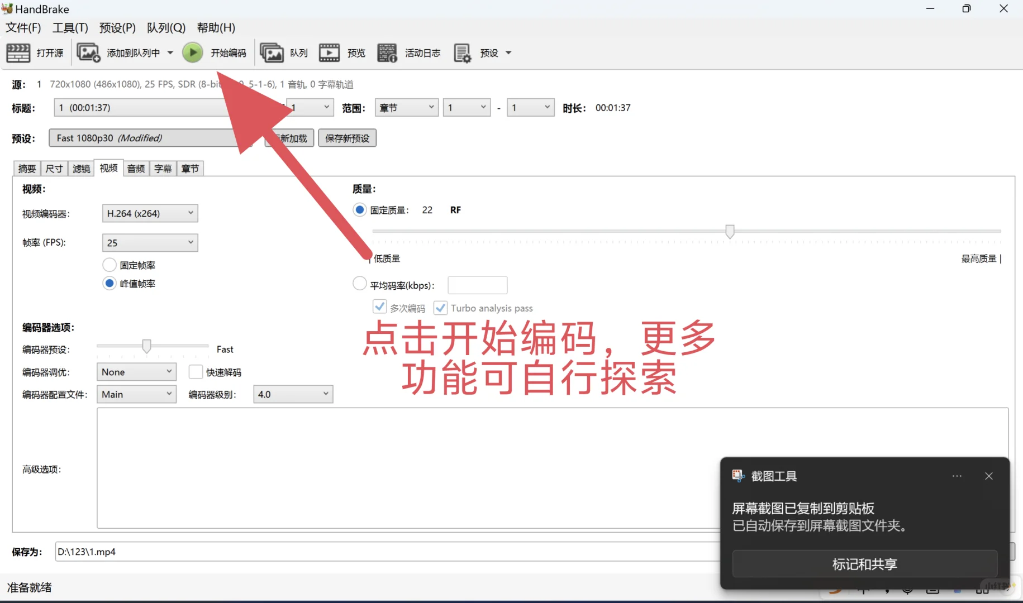This screenshot has height=603, width=1023.
Task: Open the framerate (FPS) 25 dropdown
Action: pyautogui.click(x=150, y=243)
